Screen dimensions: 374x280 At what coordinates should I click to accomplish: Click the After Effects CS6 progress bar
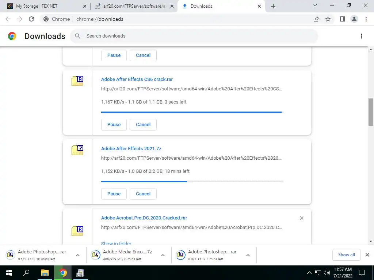[192, 112]
